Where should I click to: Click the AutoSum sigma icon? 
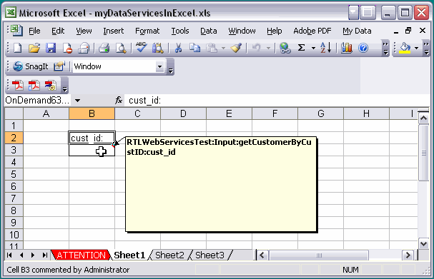point(302,48)
